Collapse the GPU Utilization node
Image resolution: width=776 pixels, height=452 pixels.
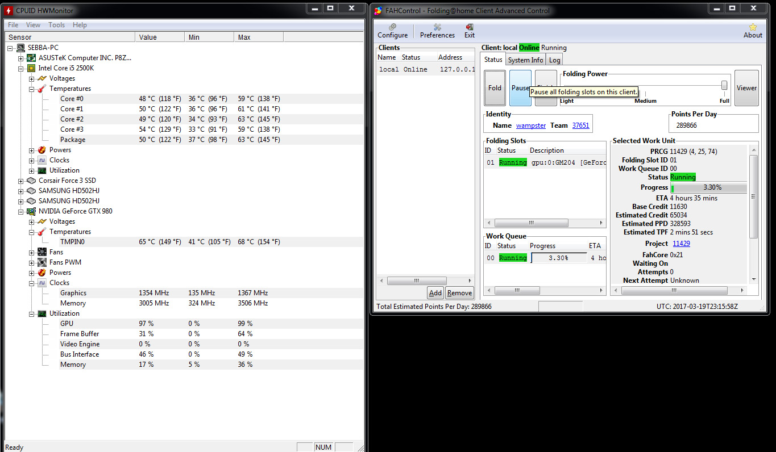pyautogui.click(x=32, y=313)
